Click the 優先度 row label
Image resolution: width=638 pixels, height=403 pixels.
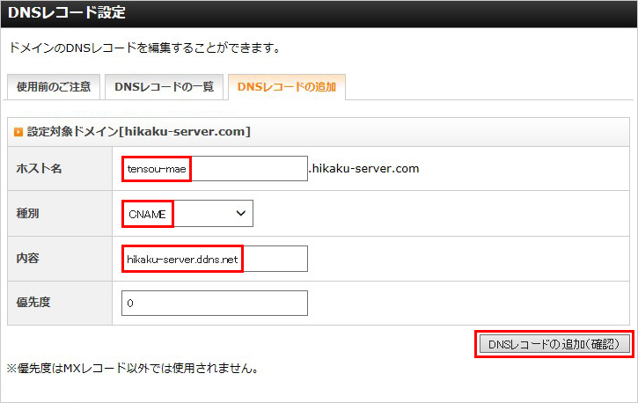(x=35, y=304)
